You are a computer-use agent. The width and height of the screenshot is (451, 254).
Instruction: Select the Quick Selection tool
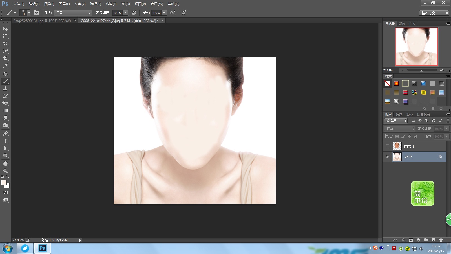[5, 51]
